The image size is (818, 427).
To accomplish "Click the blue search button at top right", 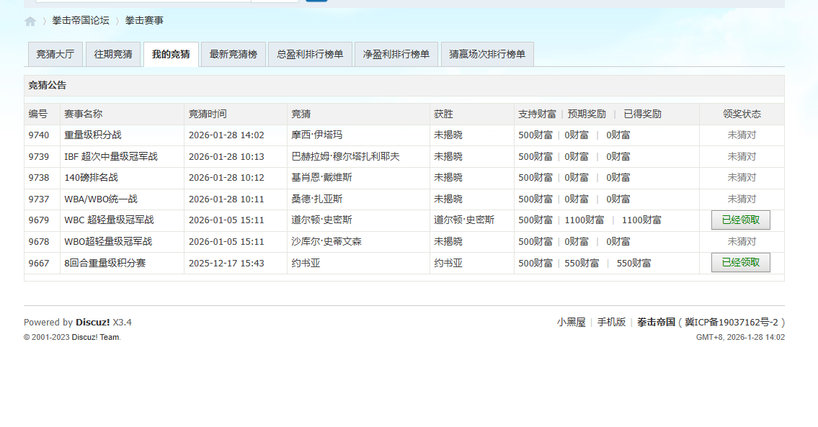I will pos(316,2).
